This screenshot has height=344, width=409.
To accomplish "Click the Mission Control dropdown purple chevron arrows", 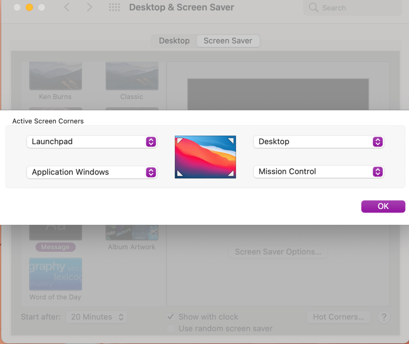I will [377, 172].
